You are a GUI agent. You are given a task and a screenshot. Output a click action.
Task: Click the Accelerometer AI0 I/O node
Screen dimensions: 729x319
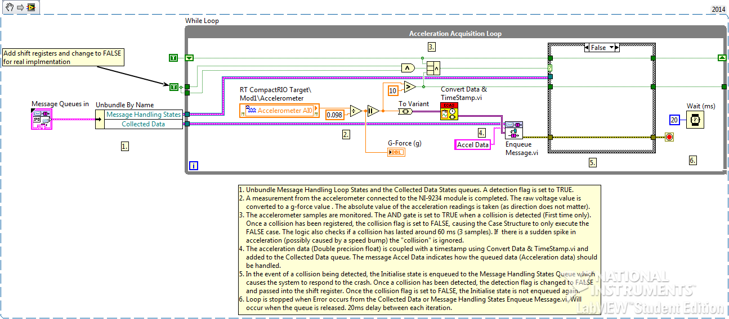pyautogui.click(x=279, y=111)
